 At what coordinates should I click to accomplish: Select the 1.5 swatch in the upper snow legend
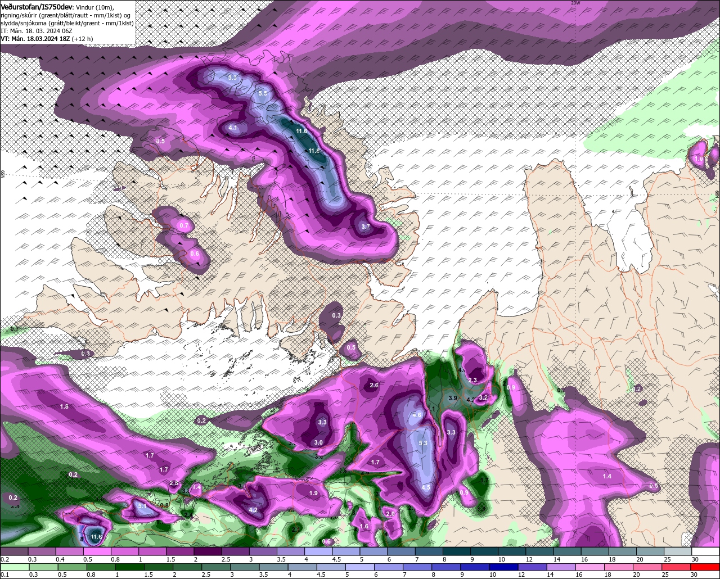click(180, 551)
